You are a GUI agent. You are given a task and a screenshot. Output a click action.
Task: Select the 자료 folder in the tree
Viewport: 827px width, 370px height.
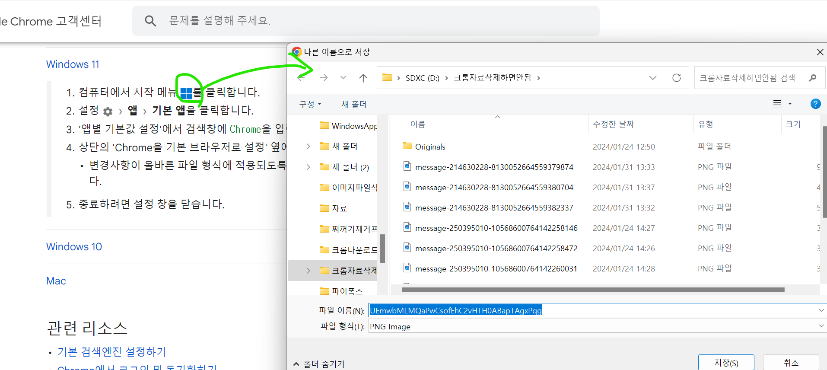(333, 208)
